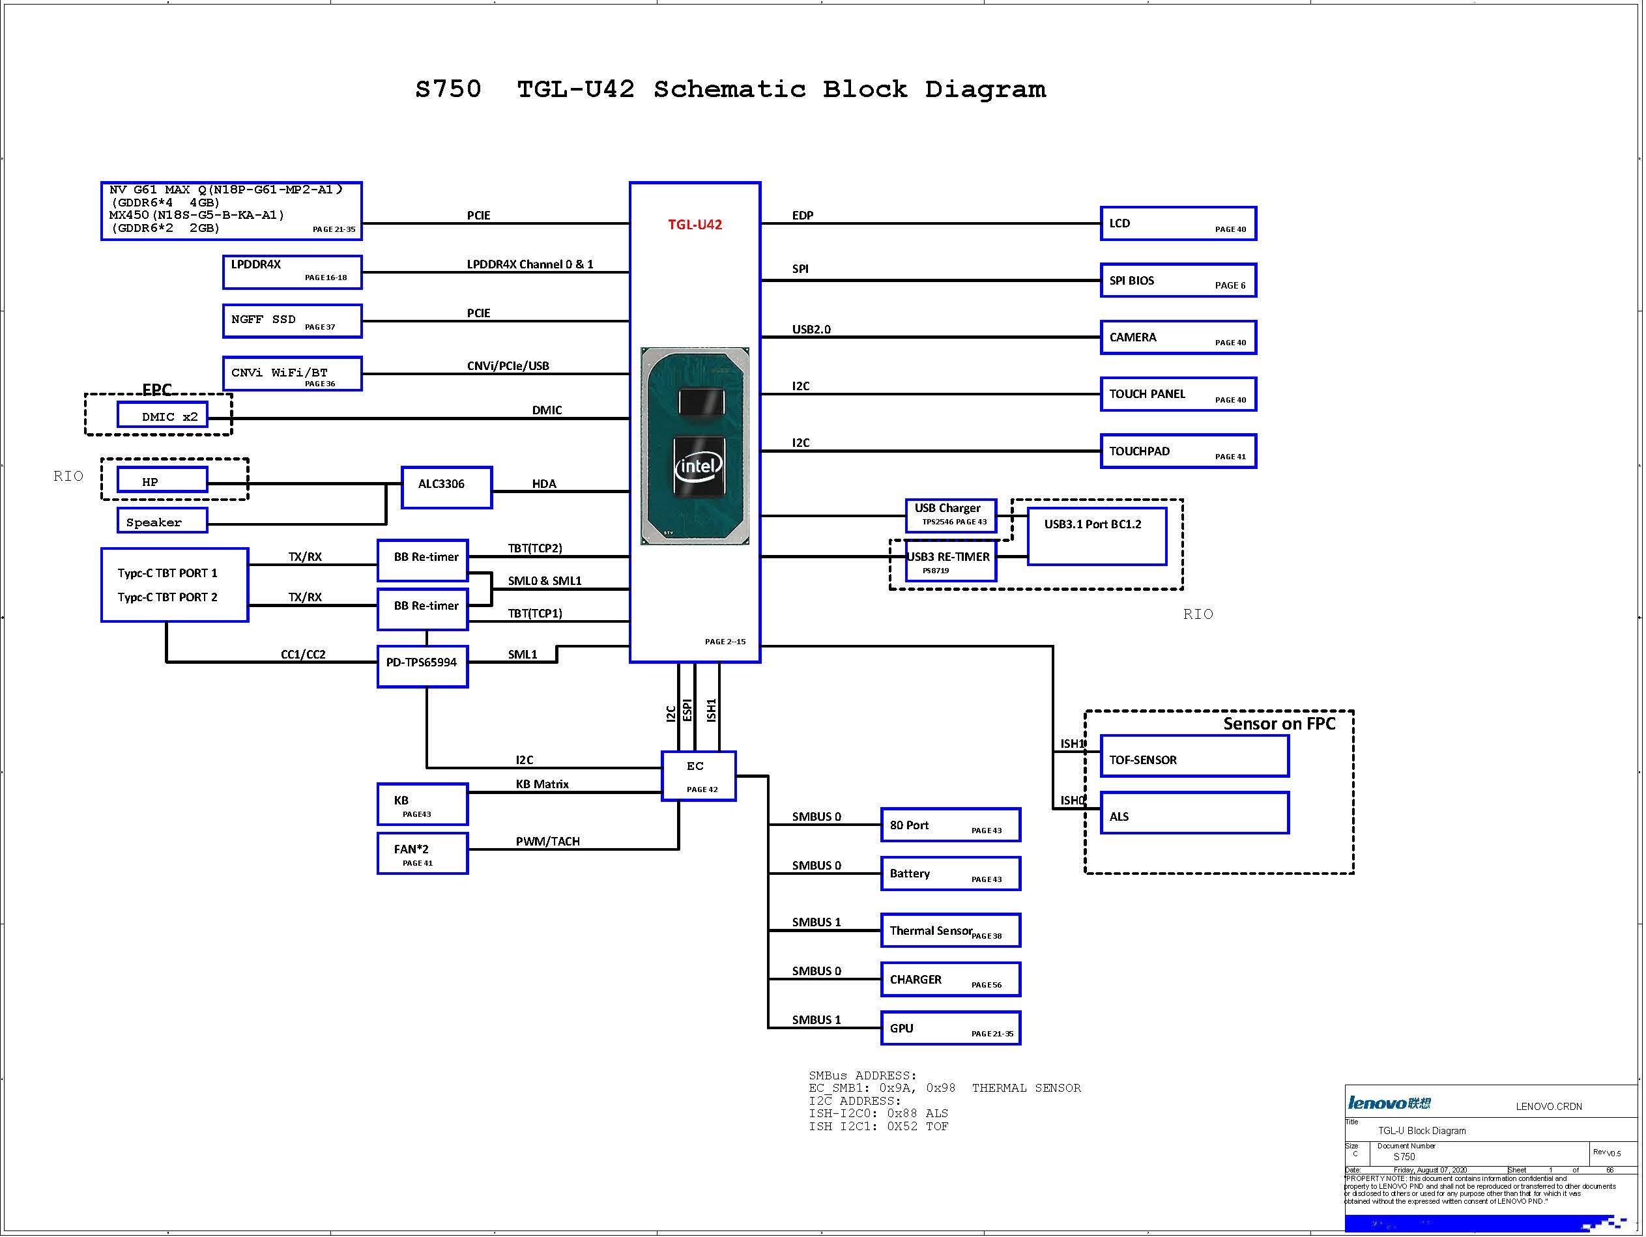The image size is (1646, 1237).
Task: Click the USB3.1 Port BC1.2 block
Action: (x=1097, y=536)
